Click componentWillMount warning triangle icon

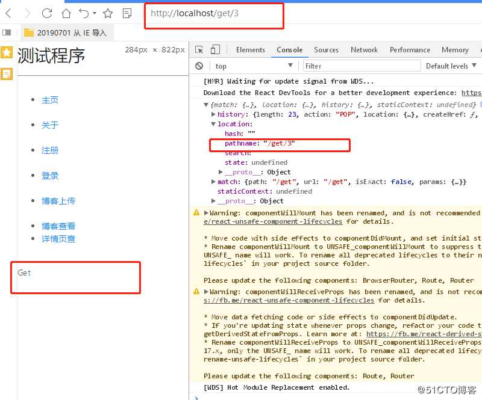click(196, 212)
